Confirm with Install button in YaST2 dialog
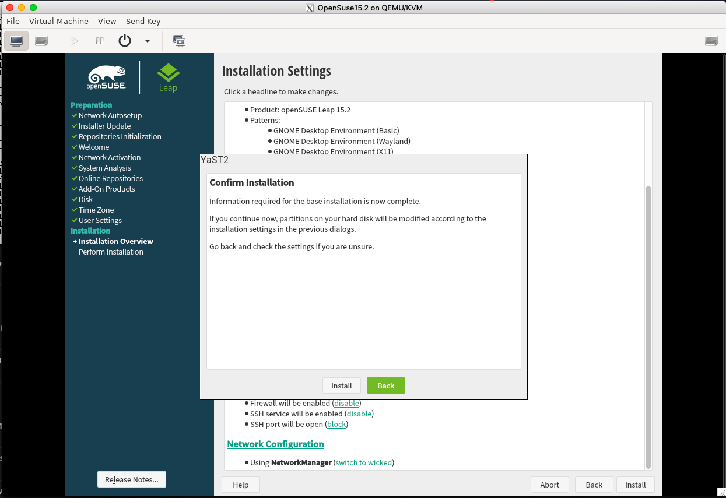The height and width of the screenshot is (498, 726). tap(342, 386)
